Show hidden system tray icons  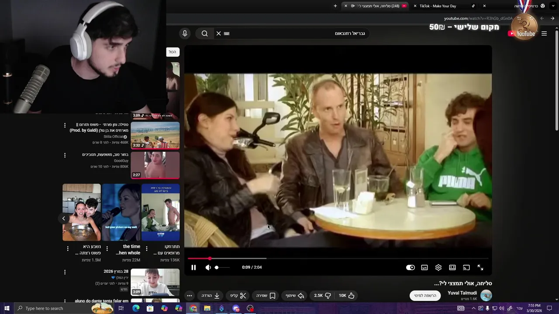[473, 308]
